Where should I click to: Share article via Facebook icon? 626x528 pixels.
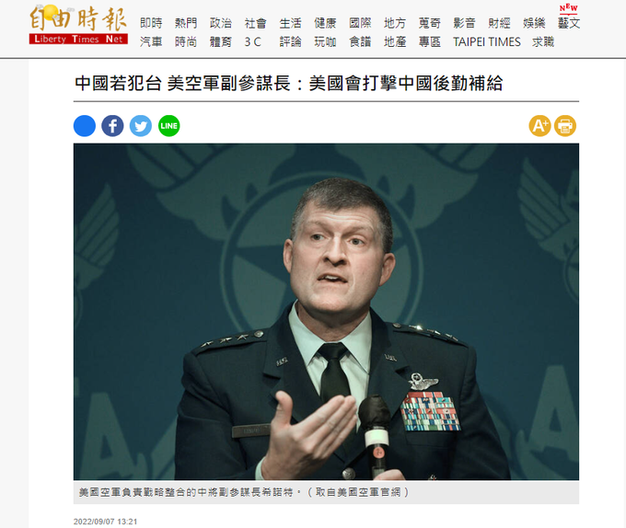pos(112,126)
